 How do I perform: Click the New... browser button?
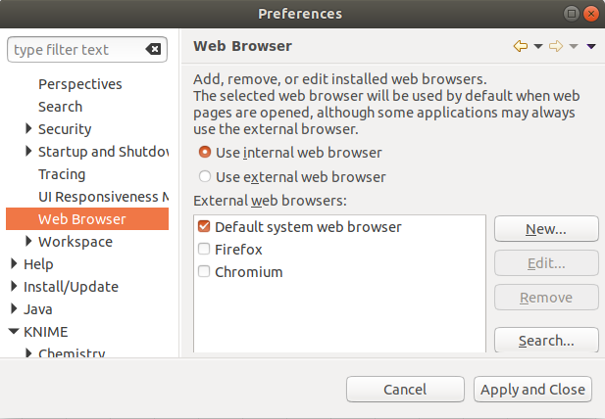pos(546,229)
